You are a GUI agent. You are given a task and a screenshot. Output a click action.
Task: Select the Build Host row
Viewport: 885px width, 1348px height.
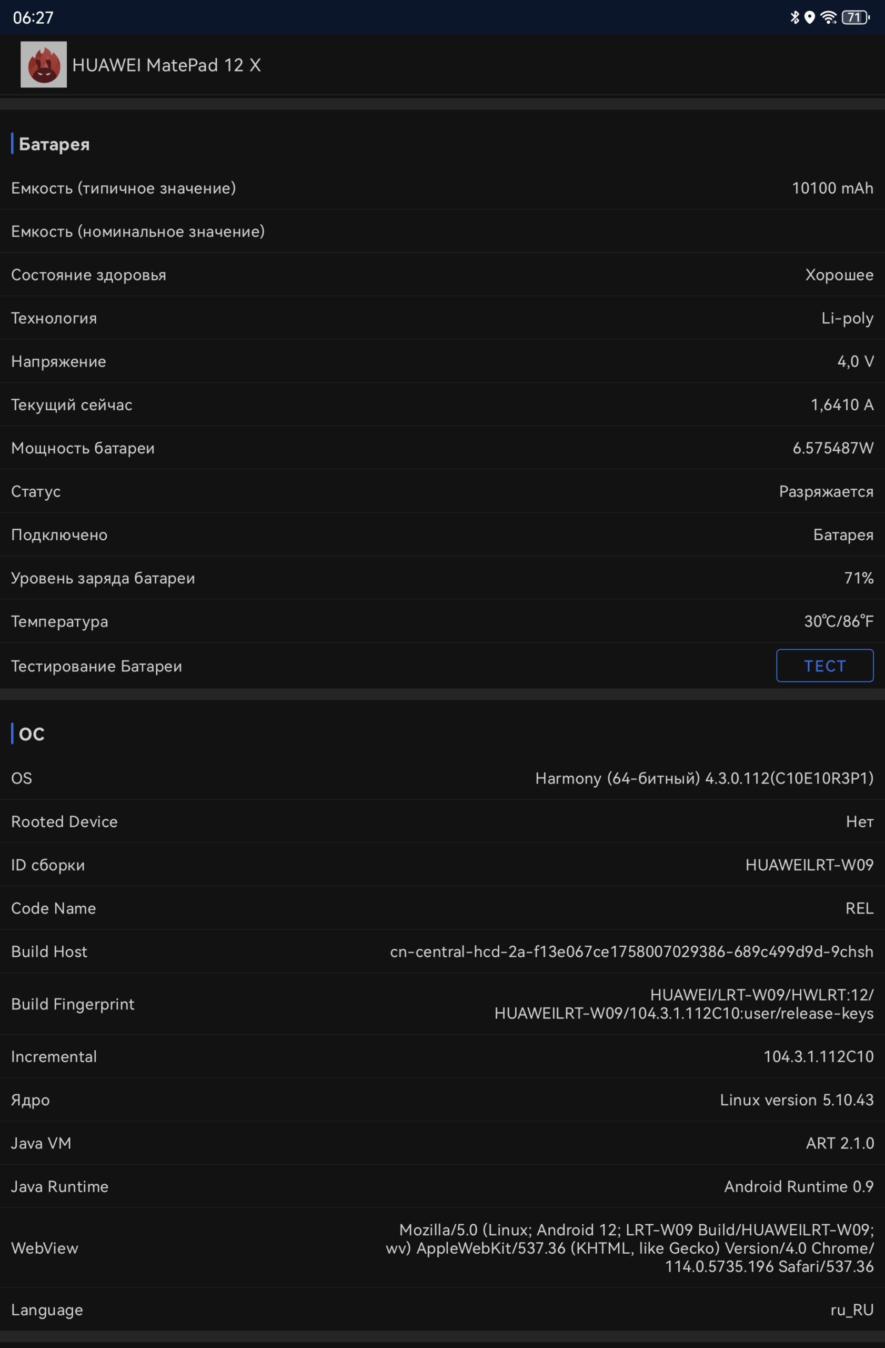click(x=442, y=951)
